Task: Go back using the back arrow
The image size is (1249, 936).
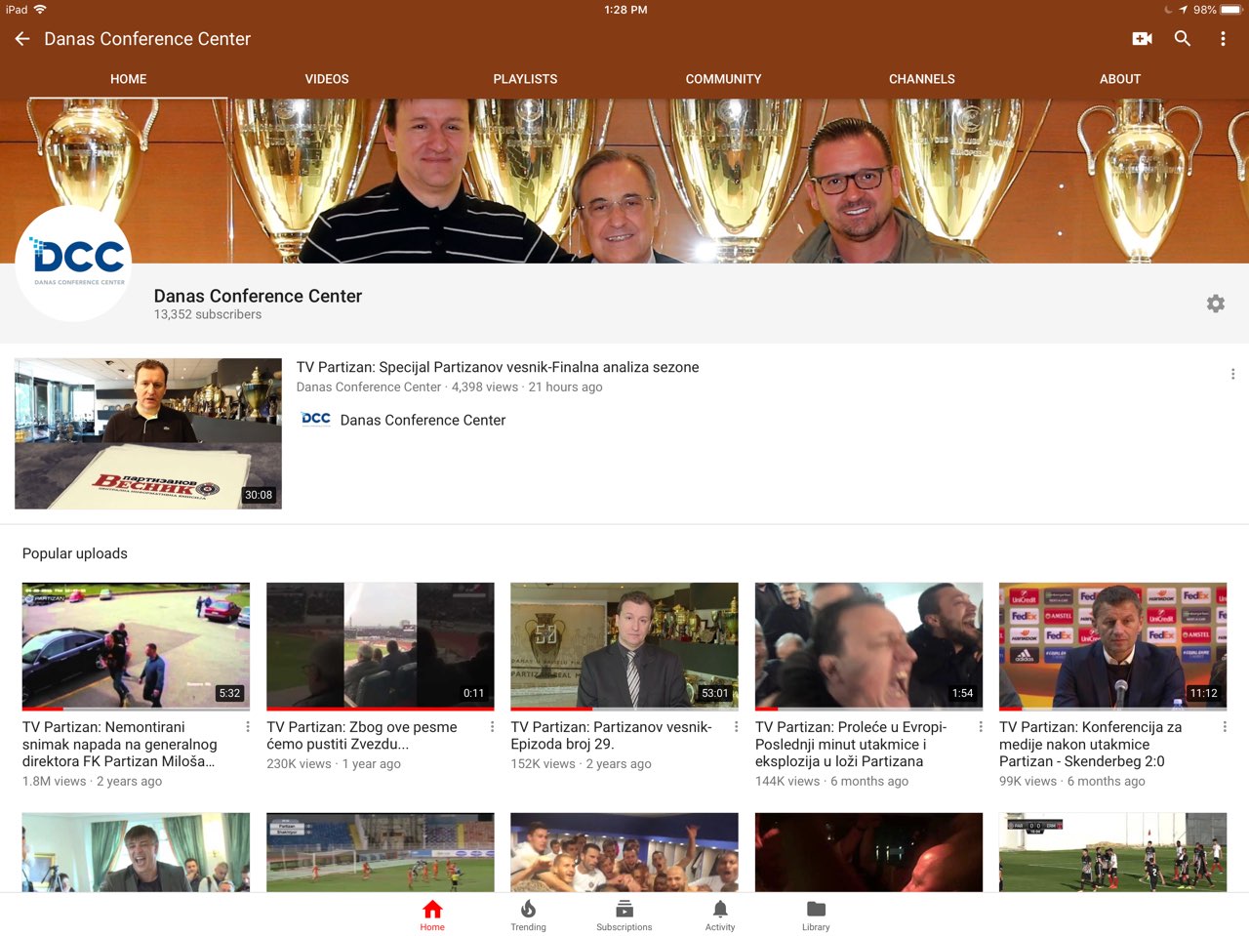Action: click(22, 39)
